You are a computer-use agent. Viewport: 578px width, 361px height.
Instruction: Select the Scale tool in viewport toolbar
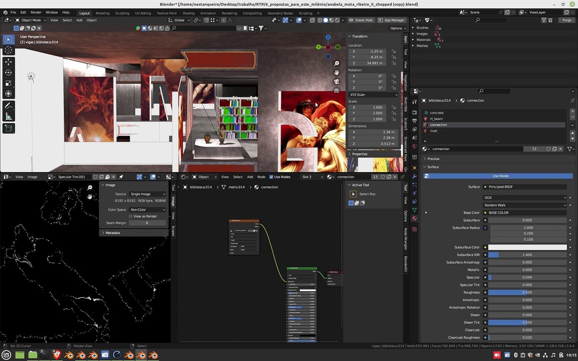click(x=9, y=83)
